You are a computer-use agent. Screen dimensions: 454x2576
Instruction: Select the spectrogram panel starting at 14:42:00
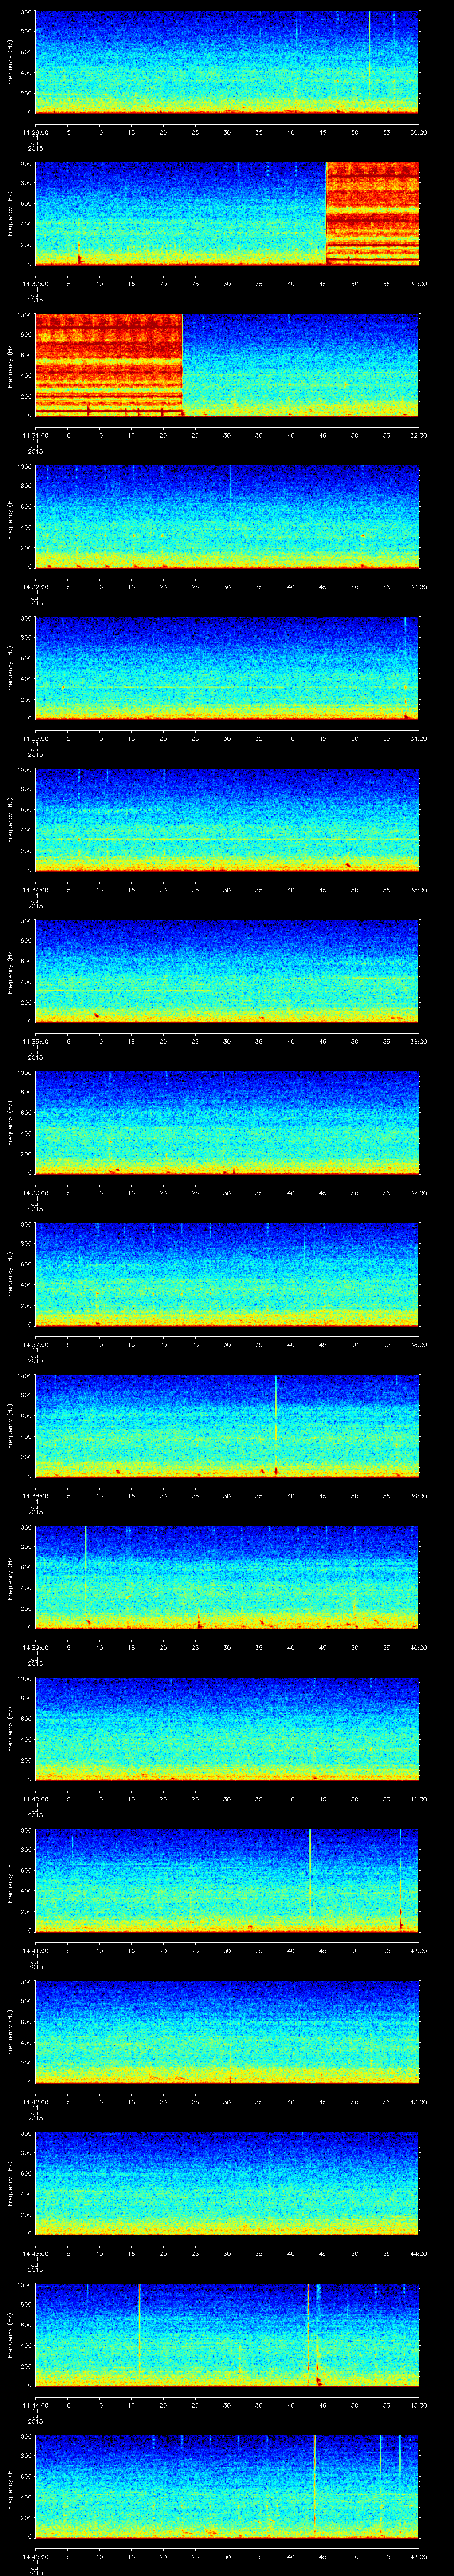point(227,2033)
